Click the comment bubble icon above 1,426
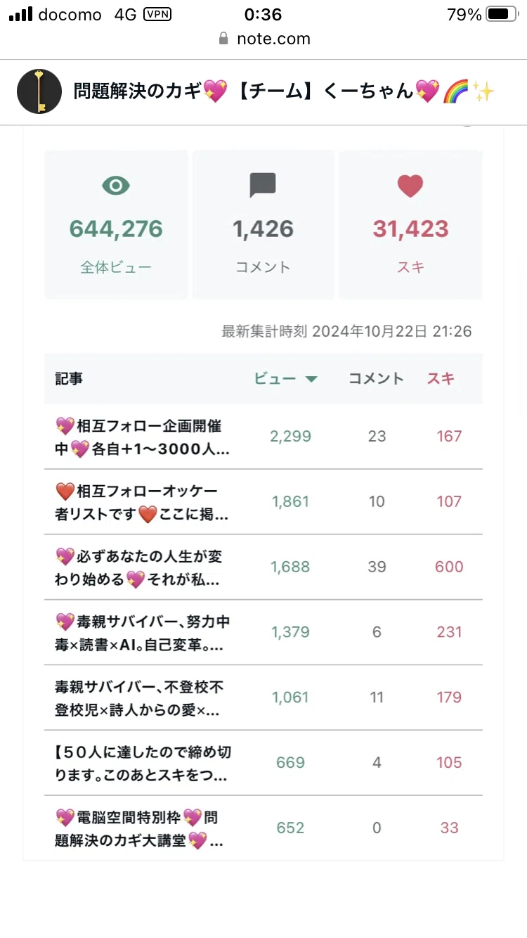The height and width of the screenshot is (938, 527). coord(263,186)
